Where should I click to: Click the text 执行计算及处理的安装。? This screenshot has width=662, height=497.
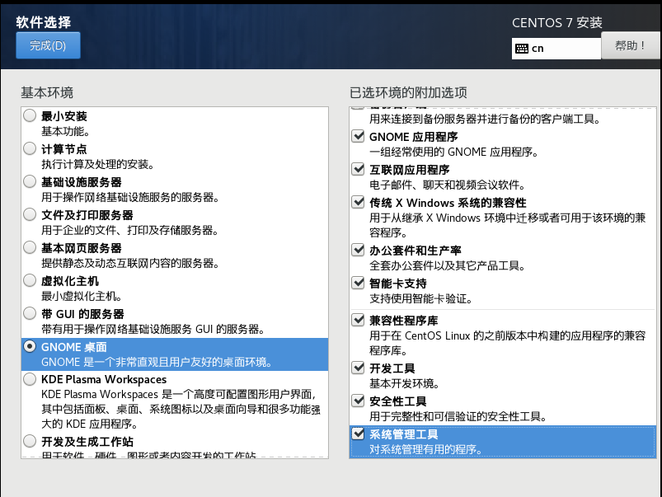point(97,165)
